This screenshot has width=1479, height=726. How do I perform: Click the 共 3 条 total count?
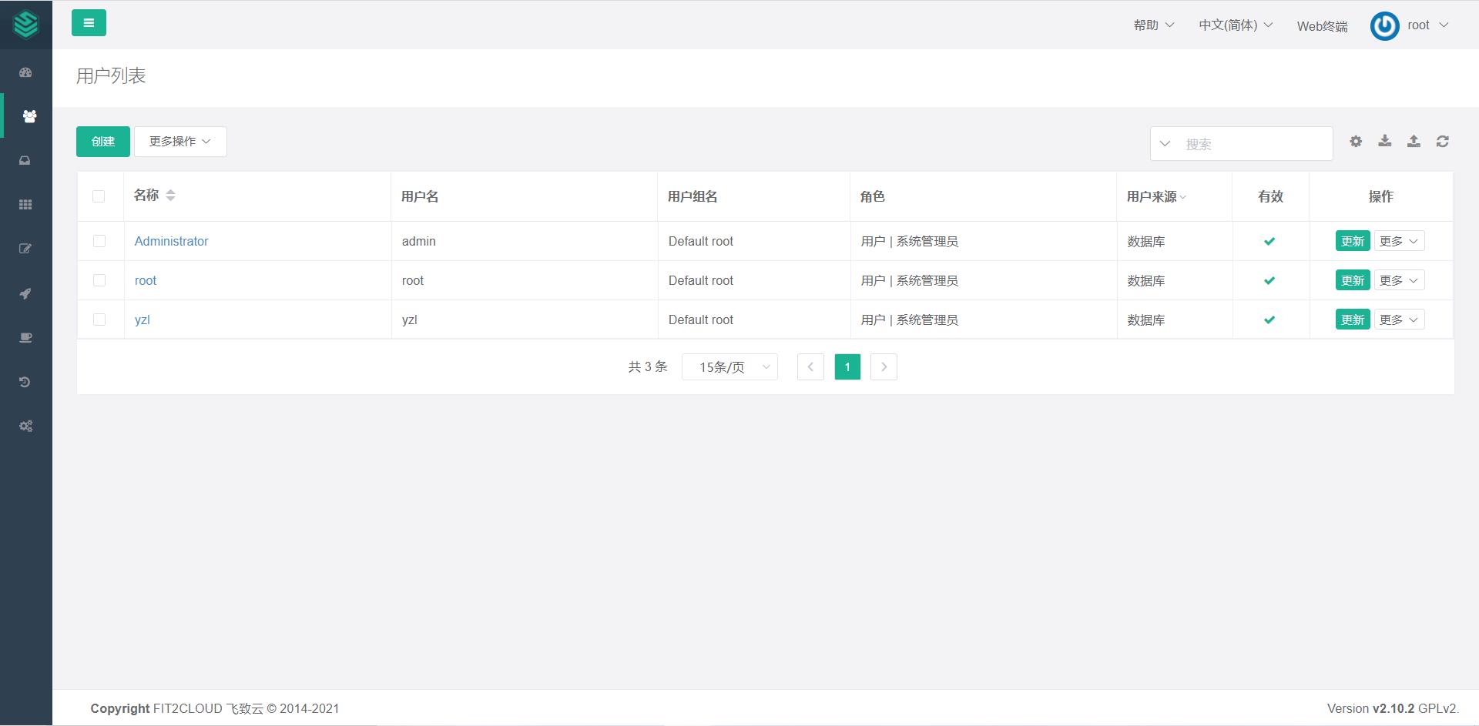click(648, 366)
